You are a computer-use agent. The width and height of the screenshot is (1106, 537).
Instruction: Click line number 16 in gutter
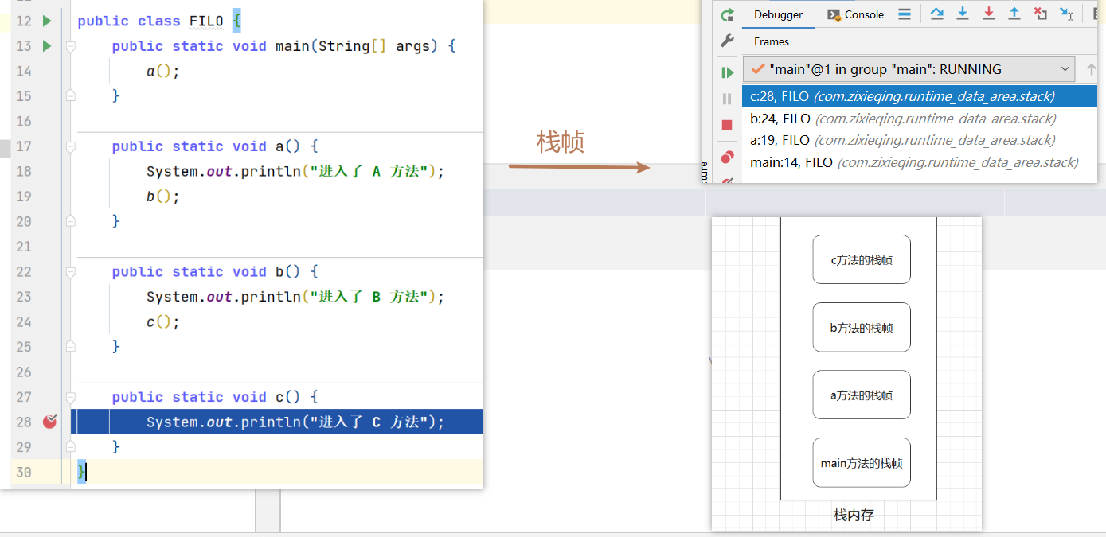(24, 121)
